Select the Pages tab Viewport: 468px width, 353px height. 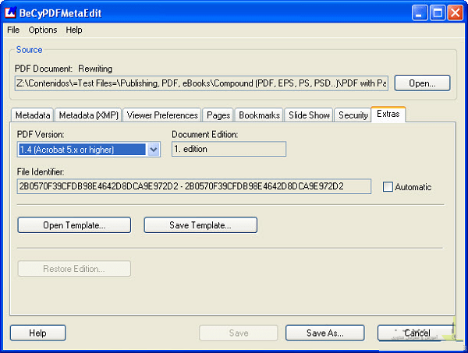click(218, 115)
